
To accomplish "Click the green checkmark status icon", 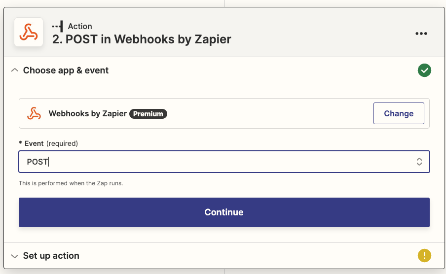I will point(424,70).
